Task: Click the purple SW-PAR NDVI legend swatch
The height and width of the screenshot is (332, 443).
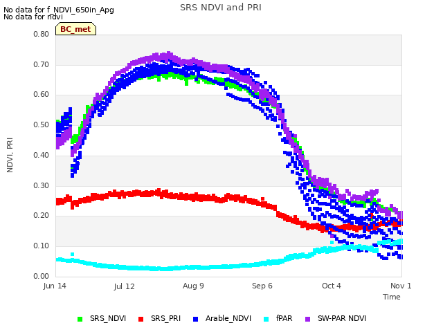Action: [307, 319]
